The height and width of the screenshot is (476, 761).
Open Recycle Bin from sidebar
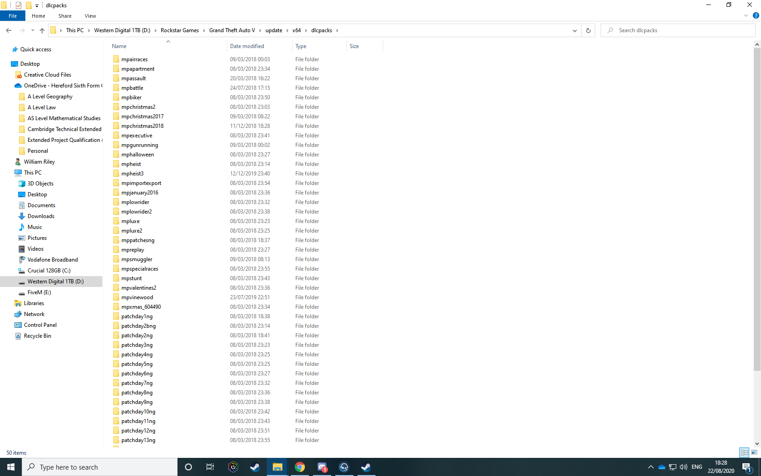pos(37,336)
